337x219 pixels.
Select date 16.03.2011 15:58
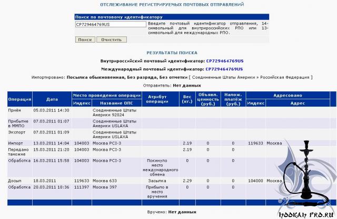point(51,161)
